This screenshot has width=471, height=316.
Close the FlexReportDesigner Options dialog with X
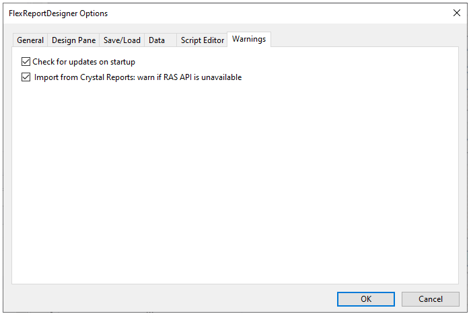click(457, 13)
